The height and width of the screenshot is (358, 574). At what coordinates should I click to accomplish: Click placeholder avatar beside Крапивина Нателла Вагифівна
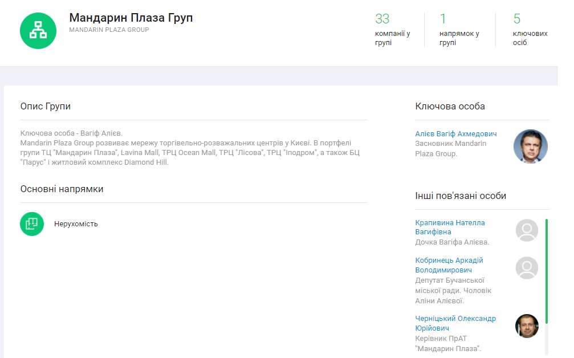[x=527, y=230]
